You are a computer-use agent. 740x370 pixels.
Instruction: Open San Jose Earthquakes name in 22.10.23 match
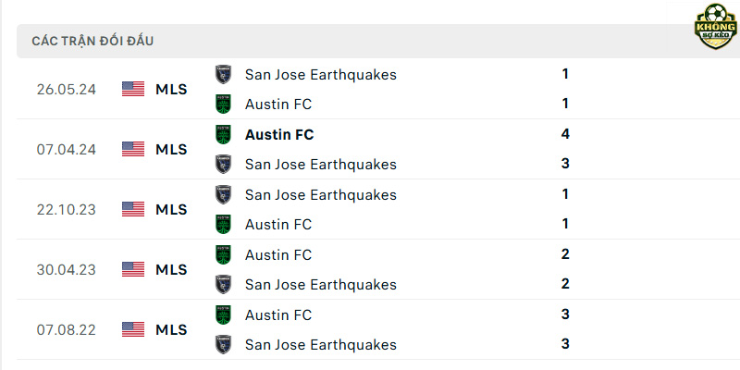pyautogui.click(x=321, y=195)
